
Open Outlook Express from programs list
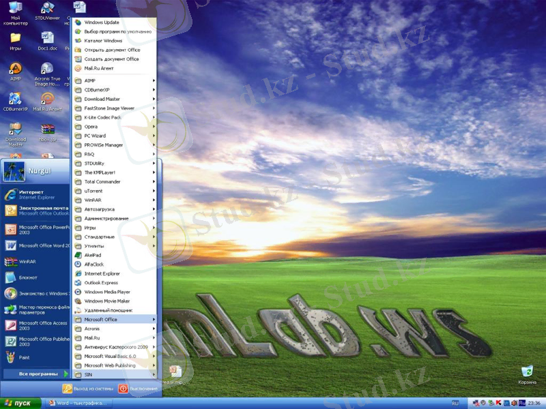[101, 282]
